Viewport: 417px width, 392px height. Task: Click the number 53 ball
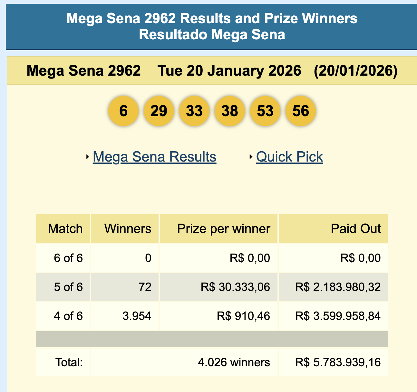tap(265, 111)
